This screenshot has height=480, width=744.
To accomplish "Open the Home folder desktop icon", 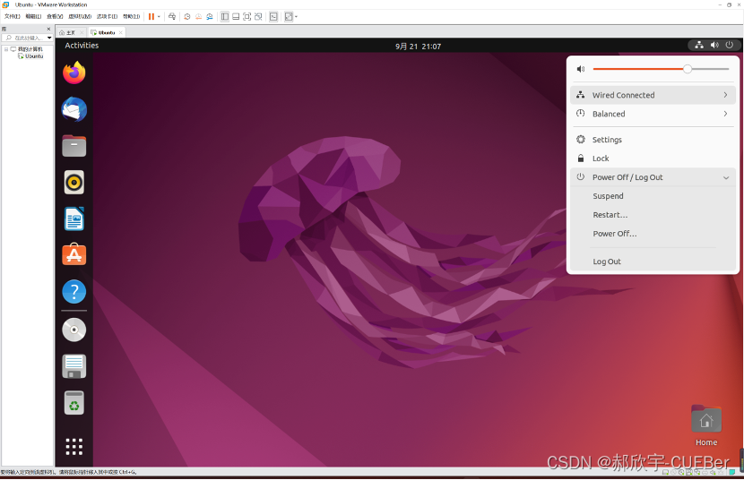I will click(x=706, y=425).
